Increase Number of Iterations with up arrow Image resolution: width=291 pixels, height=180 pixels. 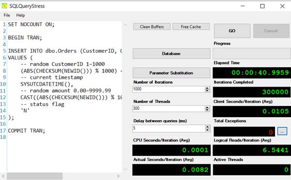point(207,88)
